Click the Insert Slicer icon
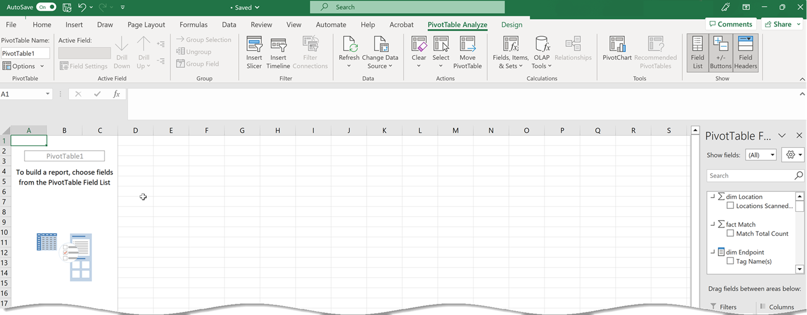The image size is (807, 315). coord(254,45)
